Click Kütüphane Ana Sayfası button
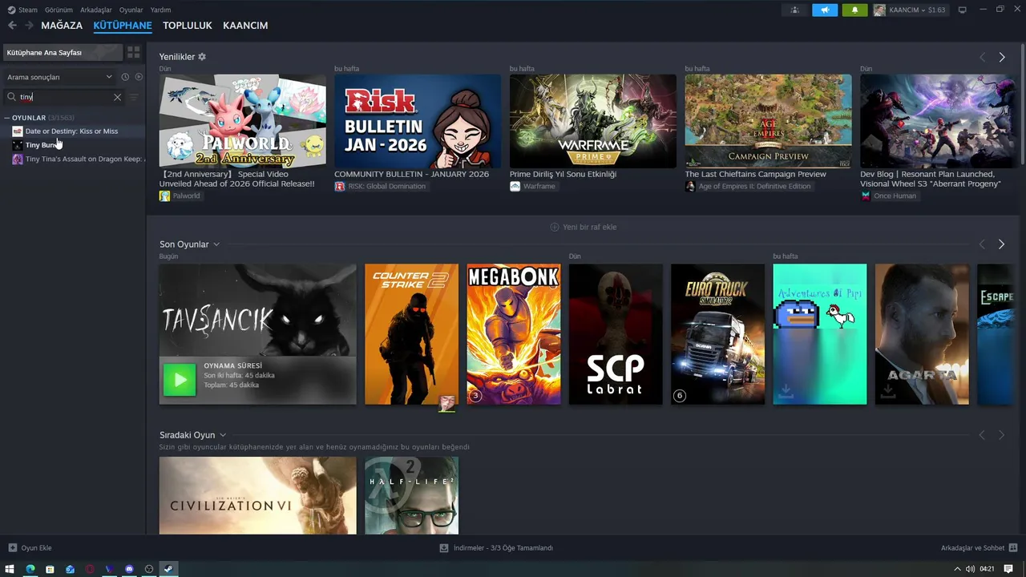Screen dimensions: 1026x577 pyautogui.click(x=63, y=52)
